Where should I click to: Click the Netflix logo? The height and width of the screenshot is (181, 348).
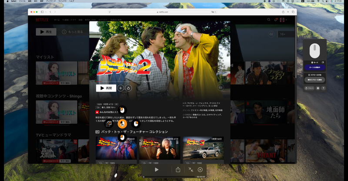tap(42, 20)
